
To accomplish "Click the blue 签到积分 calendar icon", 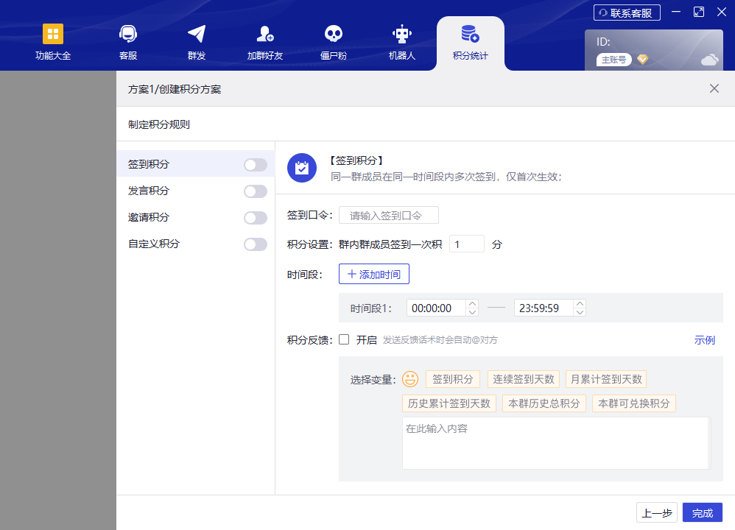I will [302, 168].
